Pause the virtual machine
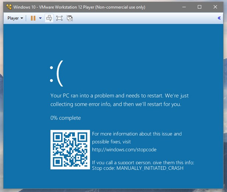This screenshot has height=192, width=227. (x=33, y=18)
